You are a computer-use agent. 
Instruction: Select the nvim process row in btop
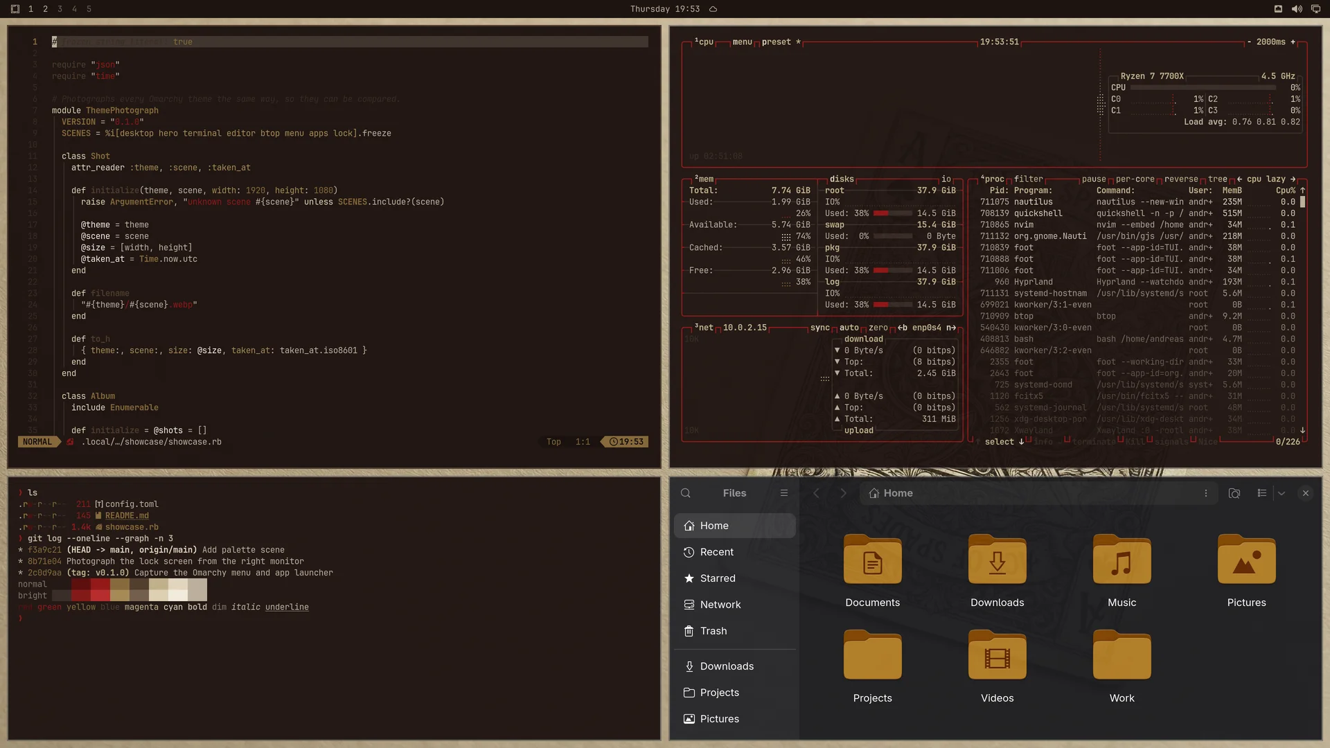[1137, 225]
